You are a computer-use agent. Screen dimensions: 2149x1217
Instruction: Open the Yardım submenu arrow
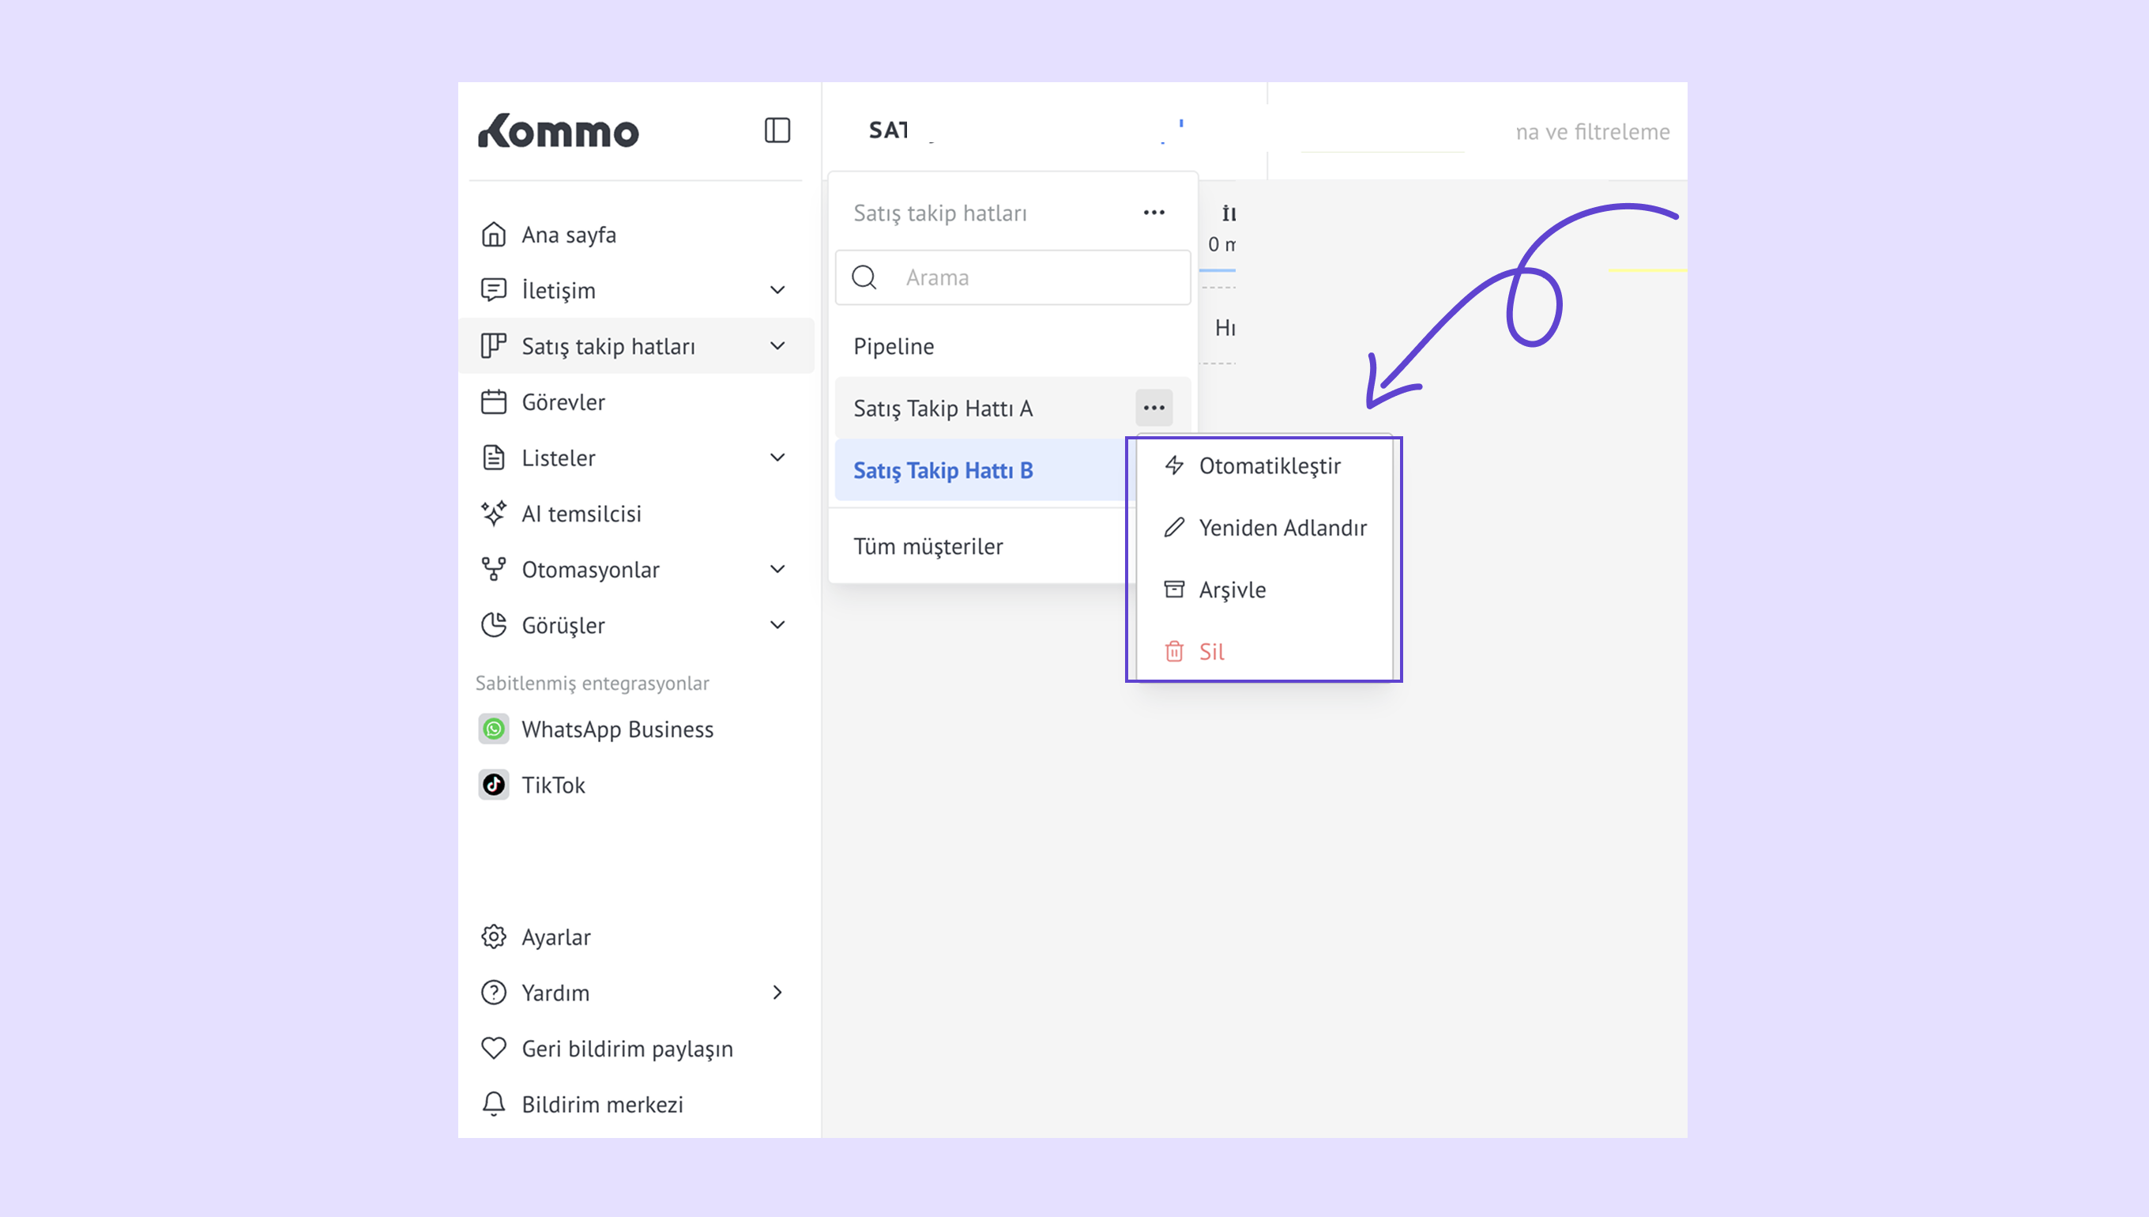(777, 992)
